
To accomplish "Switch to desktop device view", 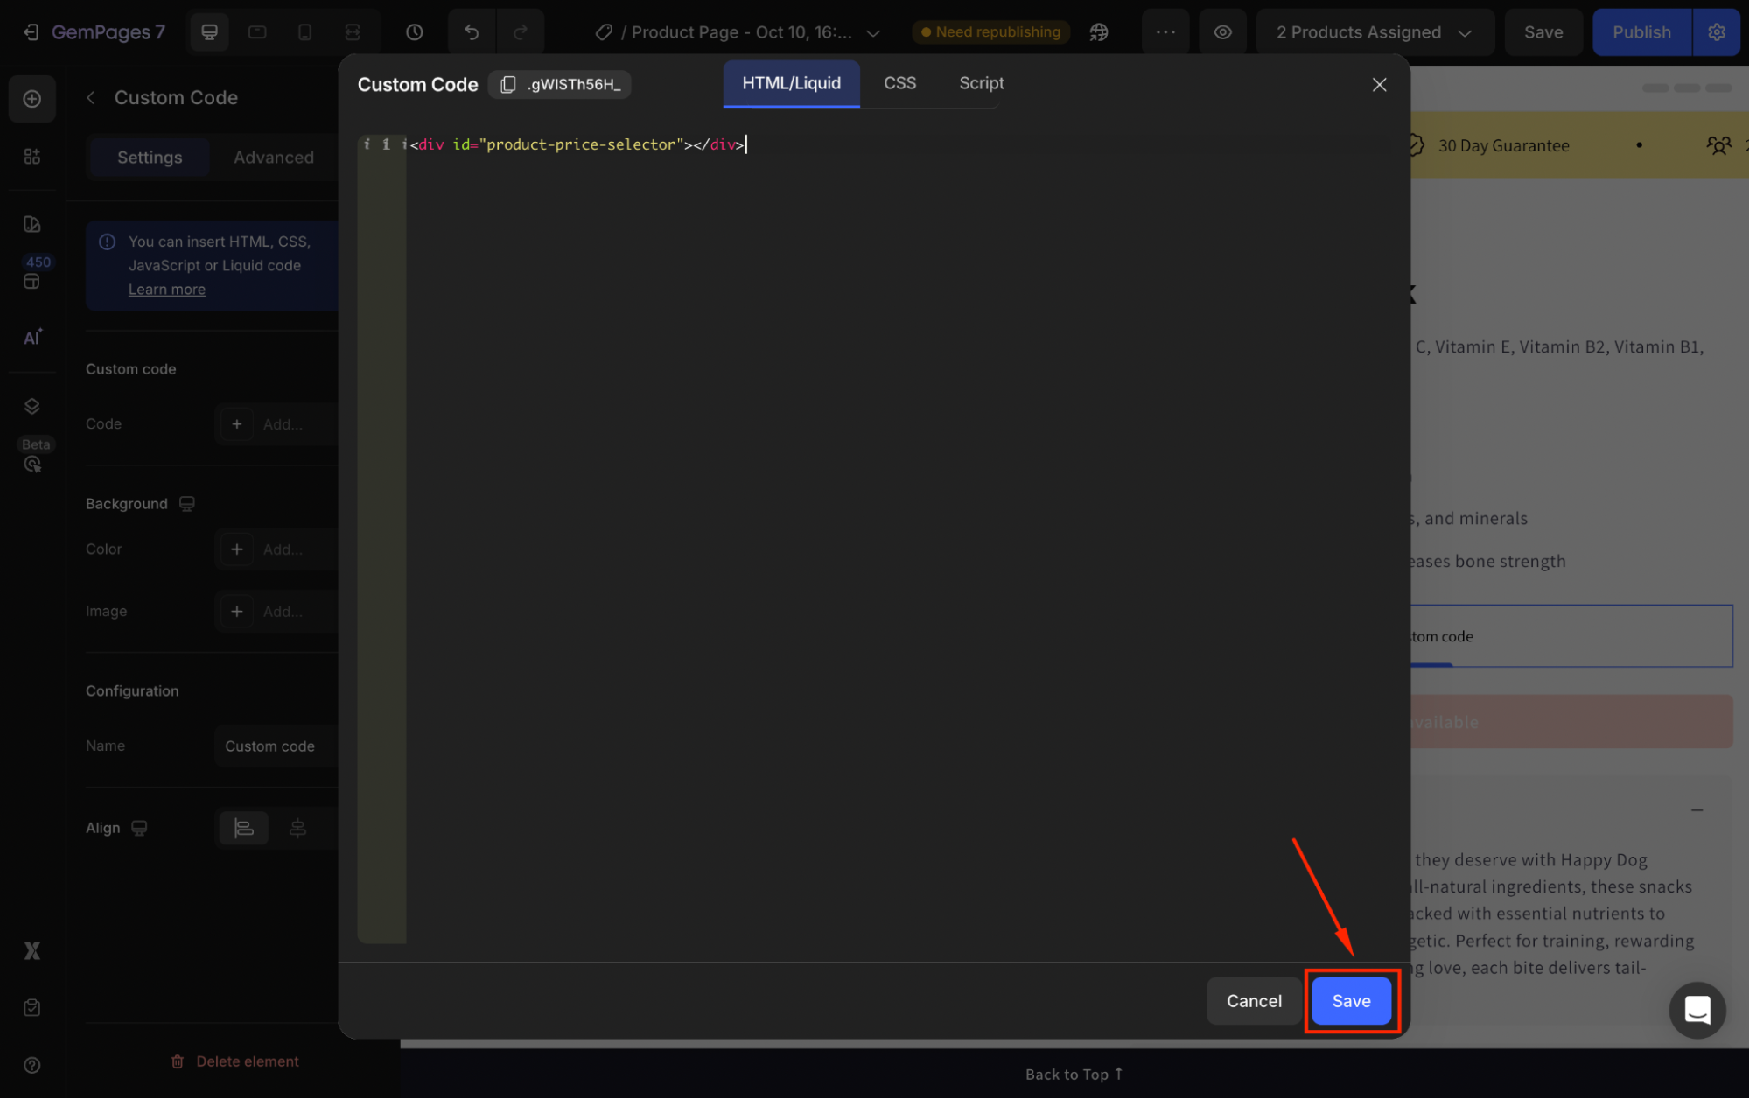I will pyautogui.click(x=209, y=32).
